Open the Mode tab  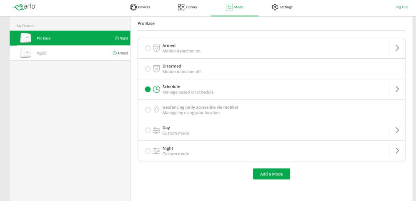(x=235, y=8)
